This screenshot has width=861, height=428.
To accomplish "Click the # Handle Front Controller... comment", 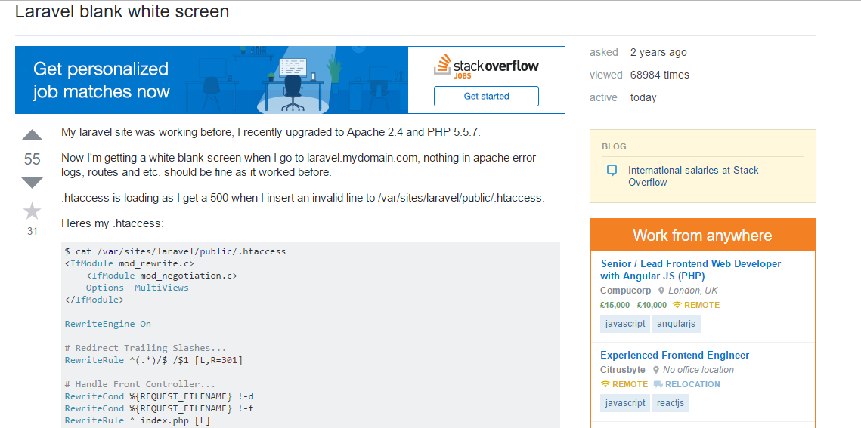I will pyautogui.click(x=140, y=385).
